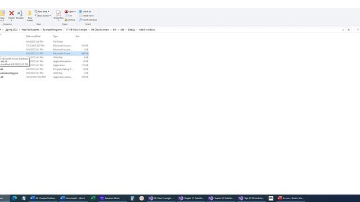360x202 pixels.
Task: Click the red X Delete icon
Action: click(x=11, y=13)
